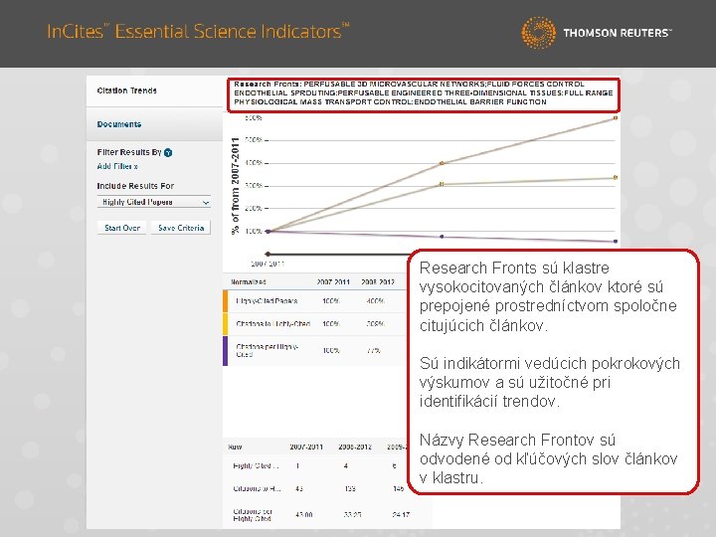Click the Add Filter link
The height and width of the screenshot is (537, 716).
click(x=117, y=166)
